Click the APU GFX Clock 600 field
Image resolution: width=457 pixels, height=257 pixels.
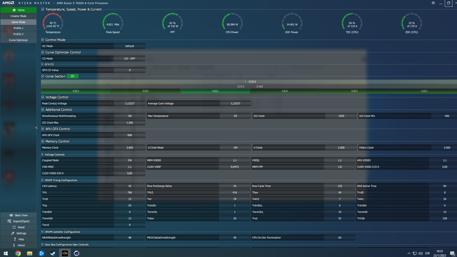[x=130, y=135]
